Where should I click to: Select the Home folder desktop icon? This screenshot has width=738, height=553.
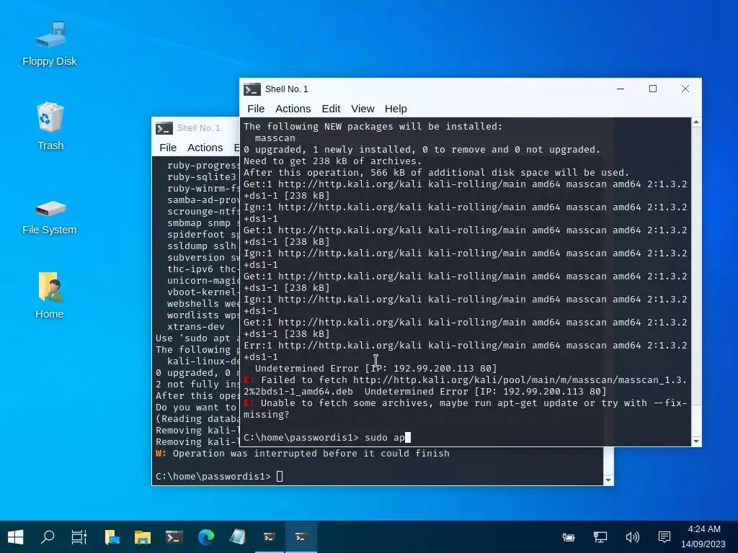(50, 295)
